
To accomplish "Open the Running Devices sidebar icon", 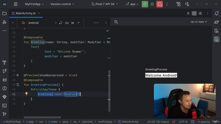I will coord(217,39).
